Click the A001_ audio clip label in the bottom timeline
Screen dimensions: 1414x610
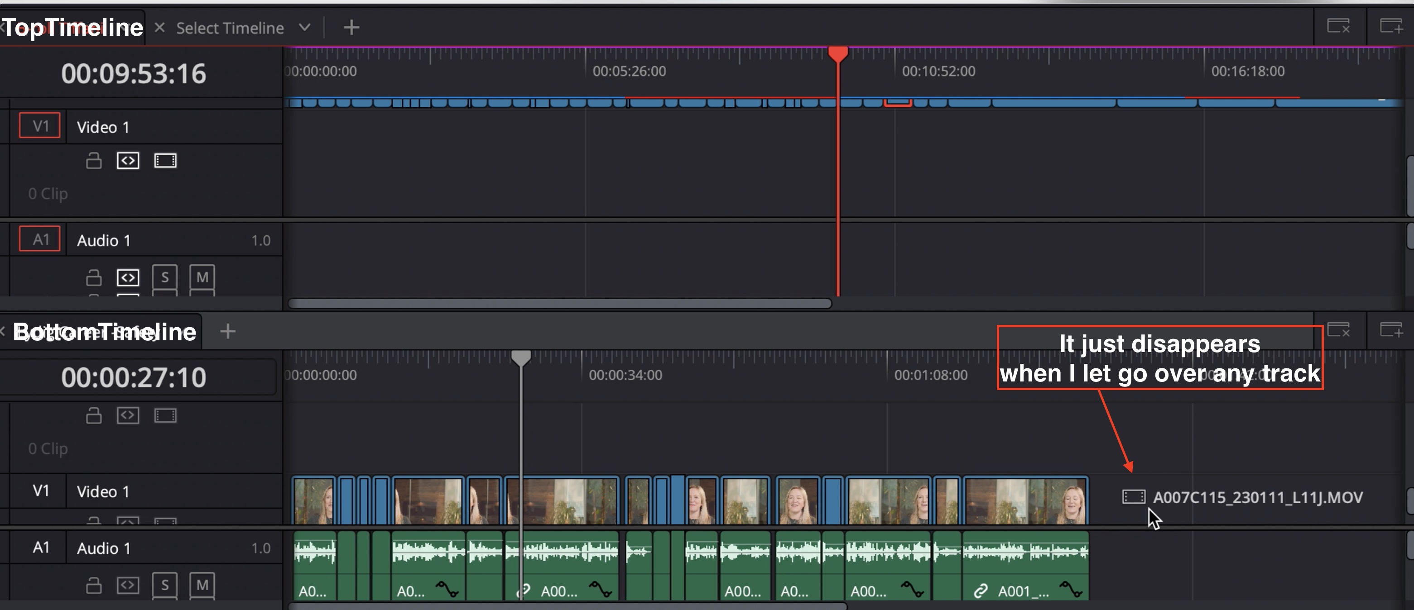point(1023,591)
